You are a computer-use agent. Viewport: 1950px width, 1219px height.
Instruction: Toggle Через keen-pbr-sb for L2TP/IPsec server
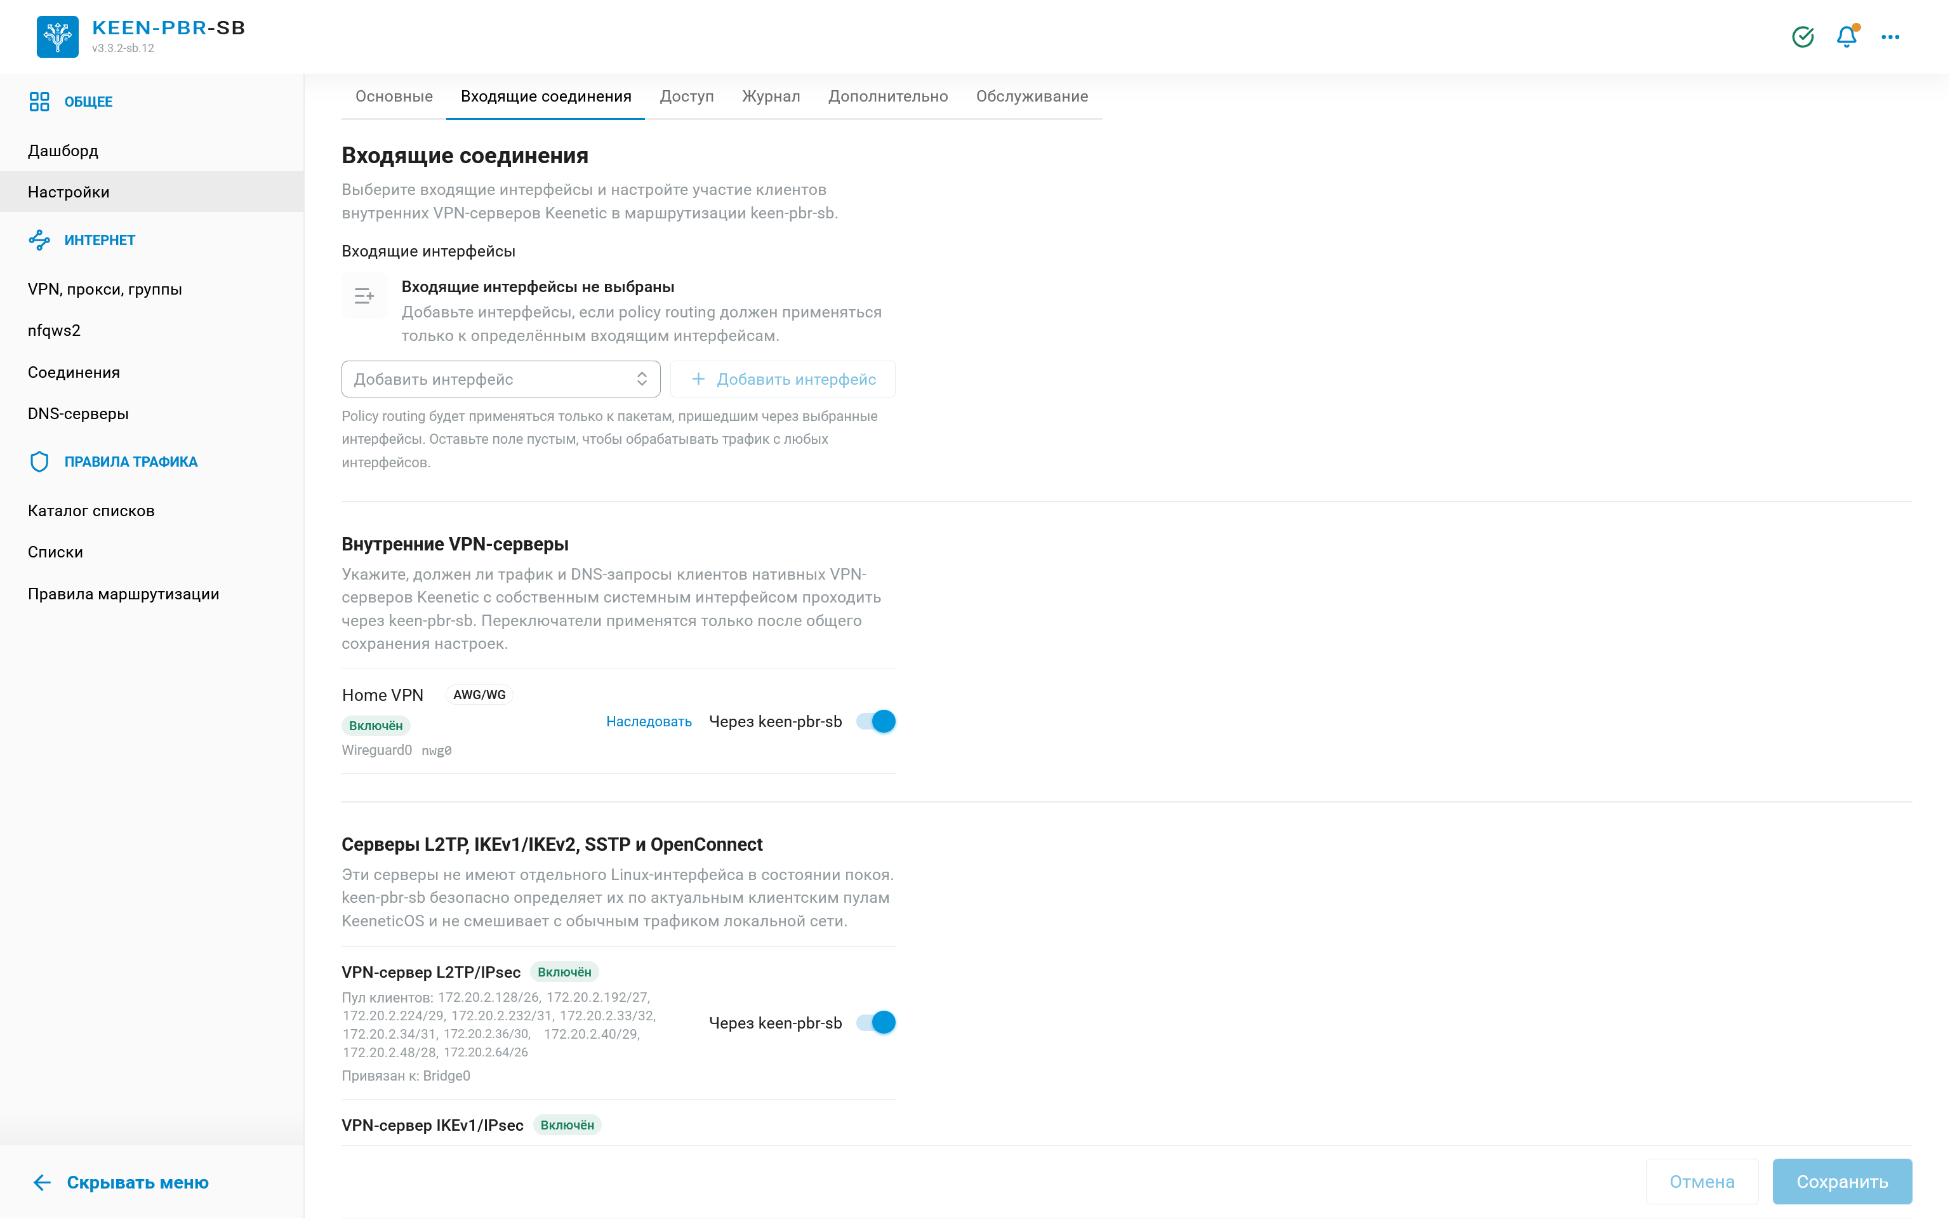tap(876, 1022)
